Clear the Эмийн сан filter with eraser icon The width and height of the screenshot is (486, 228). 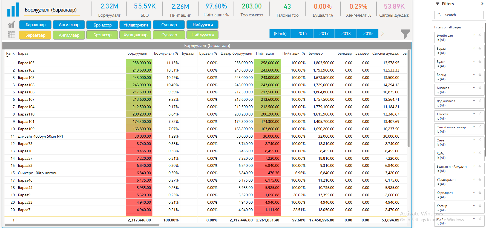(x=480, y=35)
